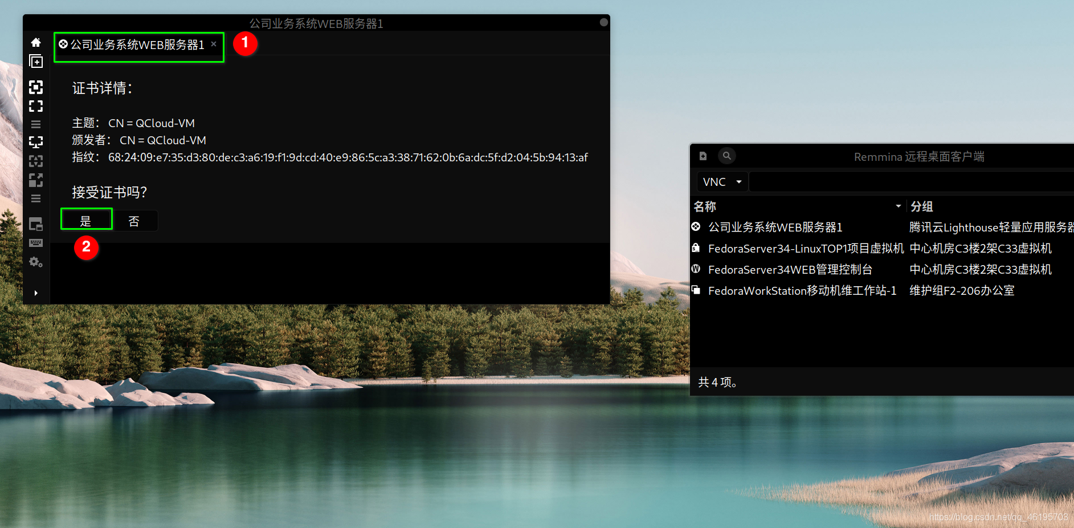Toggle fullscreen mode in connection sidebar
The height and width of the screenshot is (528, 1074).
[x=36, y=106]
